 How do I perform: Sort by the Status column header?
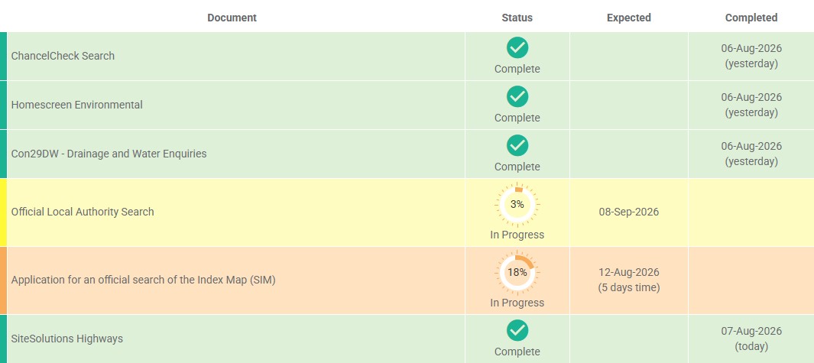(x=517, y=18)
